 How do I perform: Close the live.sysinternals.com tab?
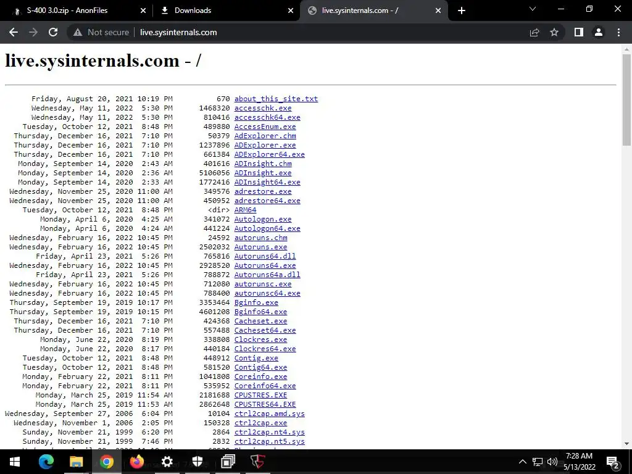tap(438, 10)
